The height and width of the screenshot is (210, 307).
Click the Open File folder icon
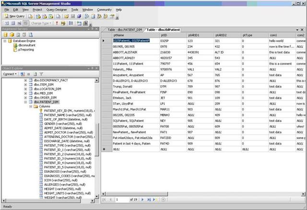click(x=66, y=16)
